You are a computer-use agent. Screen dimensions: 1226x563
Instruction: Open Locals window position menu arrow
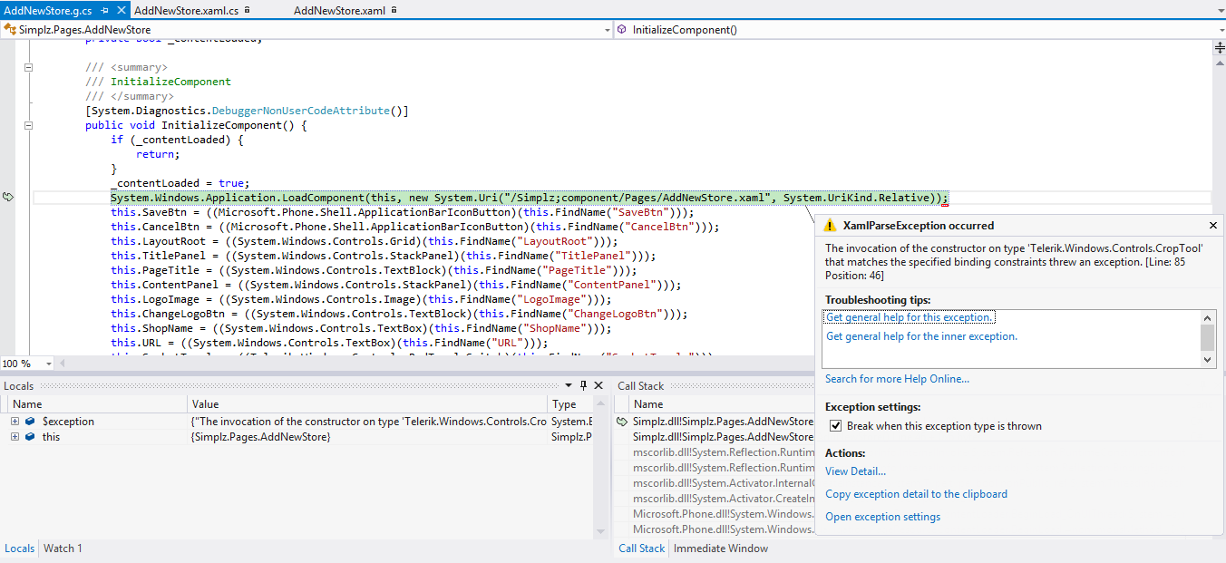click(569, 386)
